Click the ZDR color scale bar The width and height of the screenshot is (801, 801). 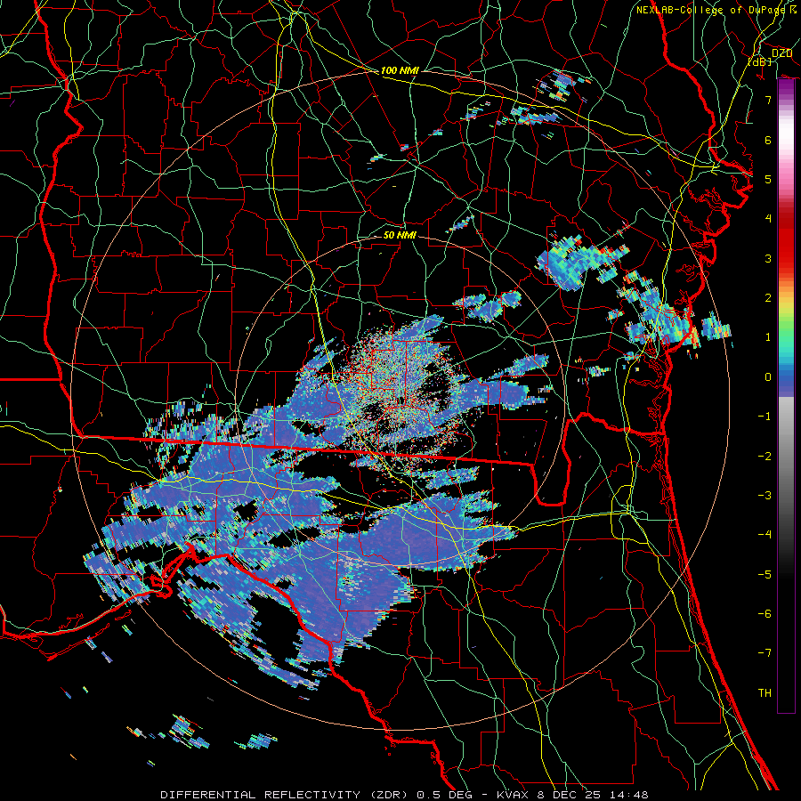point(786,396)
